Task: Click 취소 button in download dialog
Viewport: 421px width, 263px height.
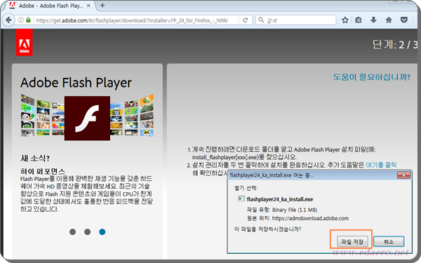Action: tap(389, 242)
